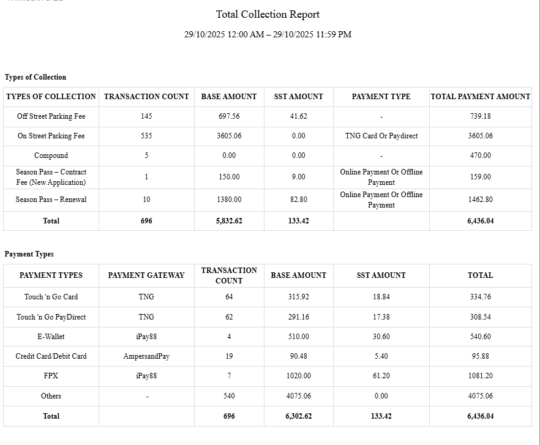This screenshot has width=540, height=445.
Task: Select the Off Street total amount 739.18
Action: tap(480, 116)
